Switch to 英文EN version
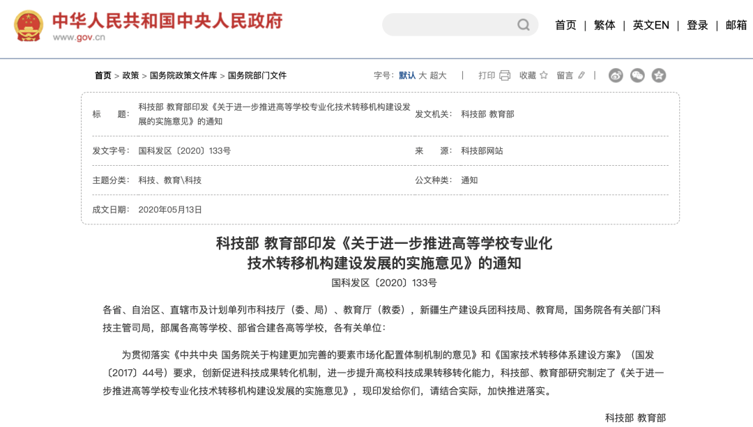Screen dimensions: 753x427 [x=651, y=26]
